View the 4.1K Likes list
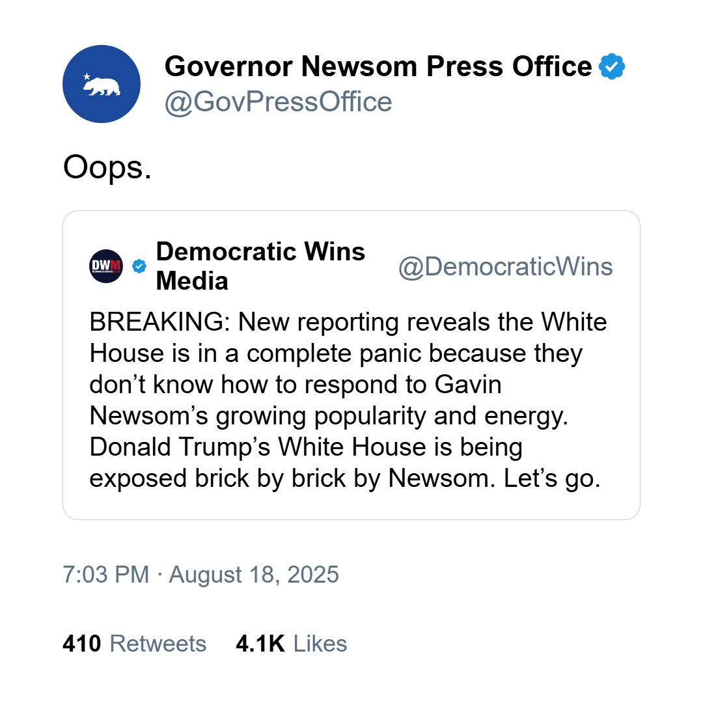The image size is (703, 703). pyautogui.click(x=292, y=643)
